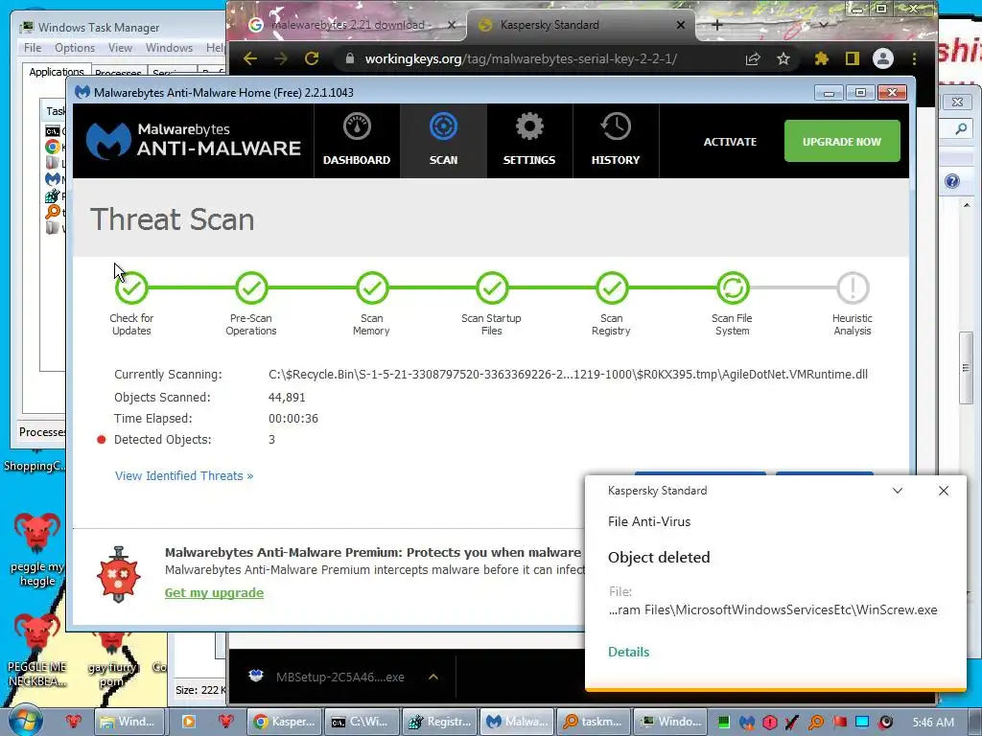Open the Kaspersky Chrome taskbar button
The image size is (982, 736).
pos(285,722)
